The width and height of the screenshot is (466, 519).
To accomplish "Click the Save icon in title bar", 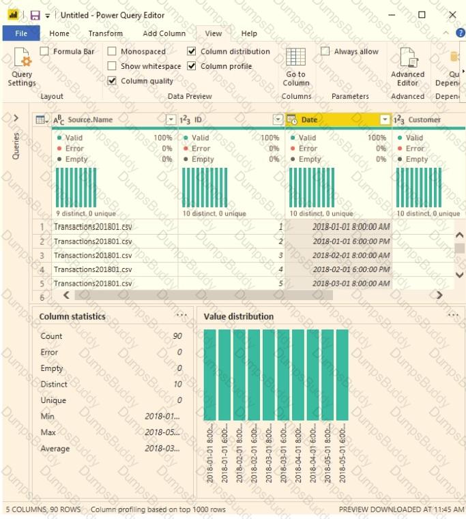I will (34, 14).
